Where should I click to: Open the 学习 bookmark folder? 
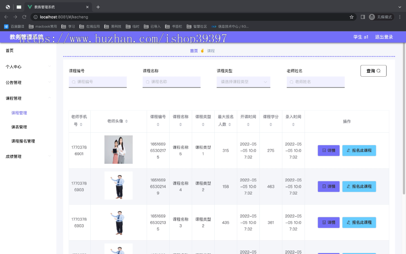click(x=68, y=27)
